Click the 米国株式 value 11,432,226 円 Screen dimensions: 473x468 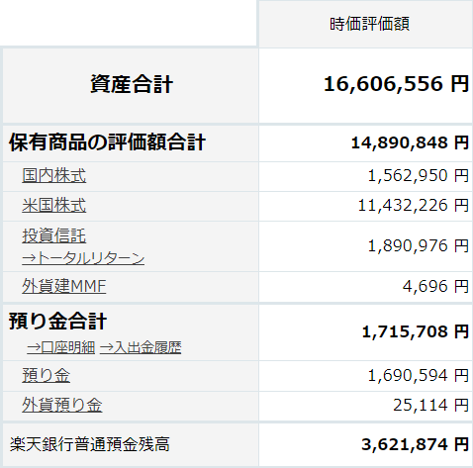click(x=414, y=205)
